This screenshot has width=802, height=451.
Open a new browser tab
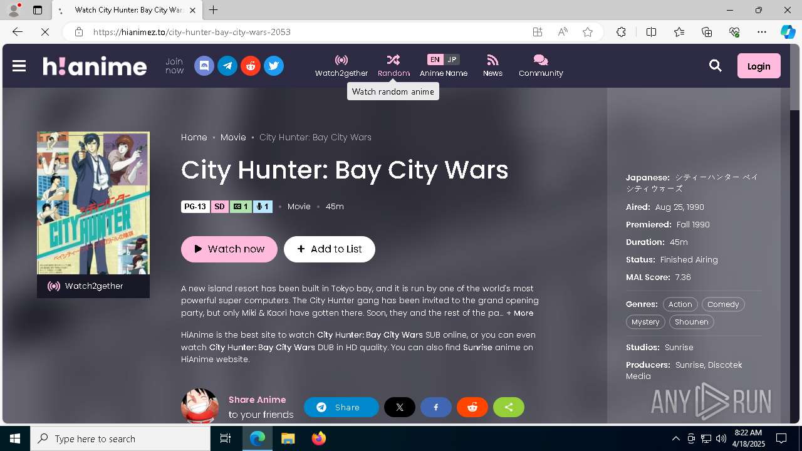(214, 10)
